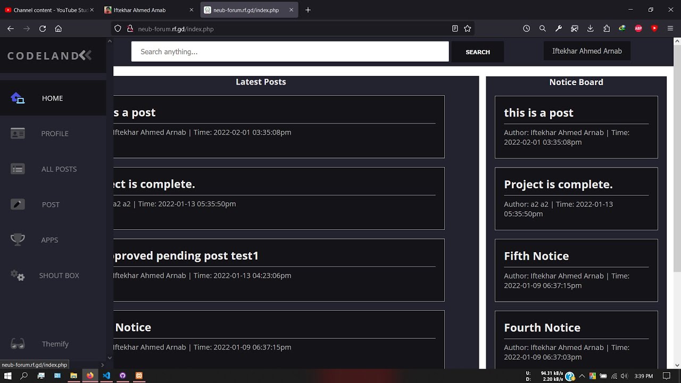Open 'pending post test1' in Latest Posts

[186, 256]
